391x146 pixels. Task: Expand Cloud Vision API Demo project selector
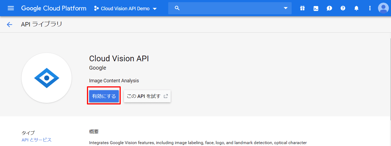pyautogui.click(x=125, y=8)
